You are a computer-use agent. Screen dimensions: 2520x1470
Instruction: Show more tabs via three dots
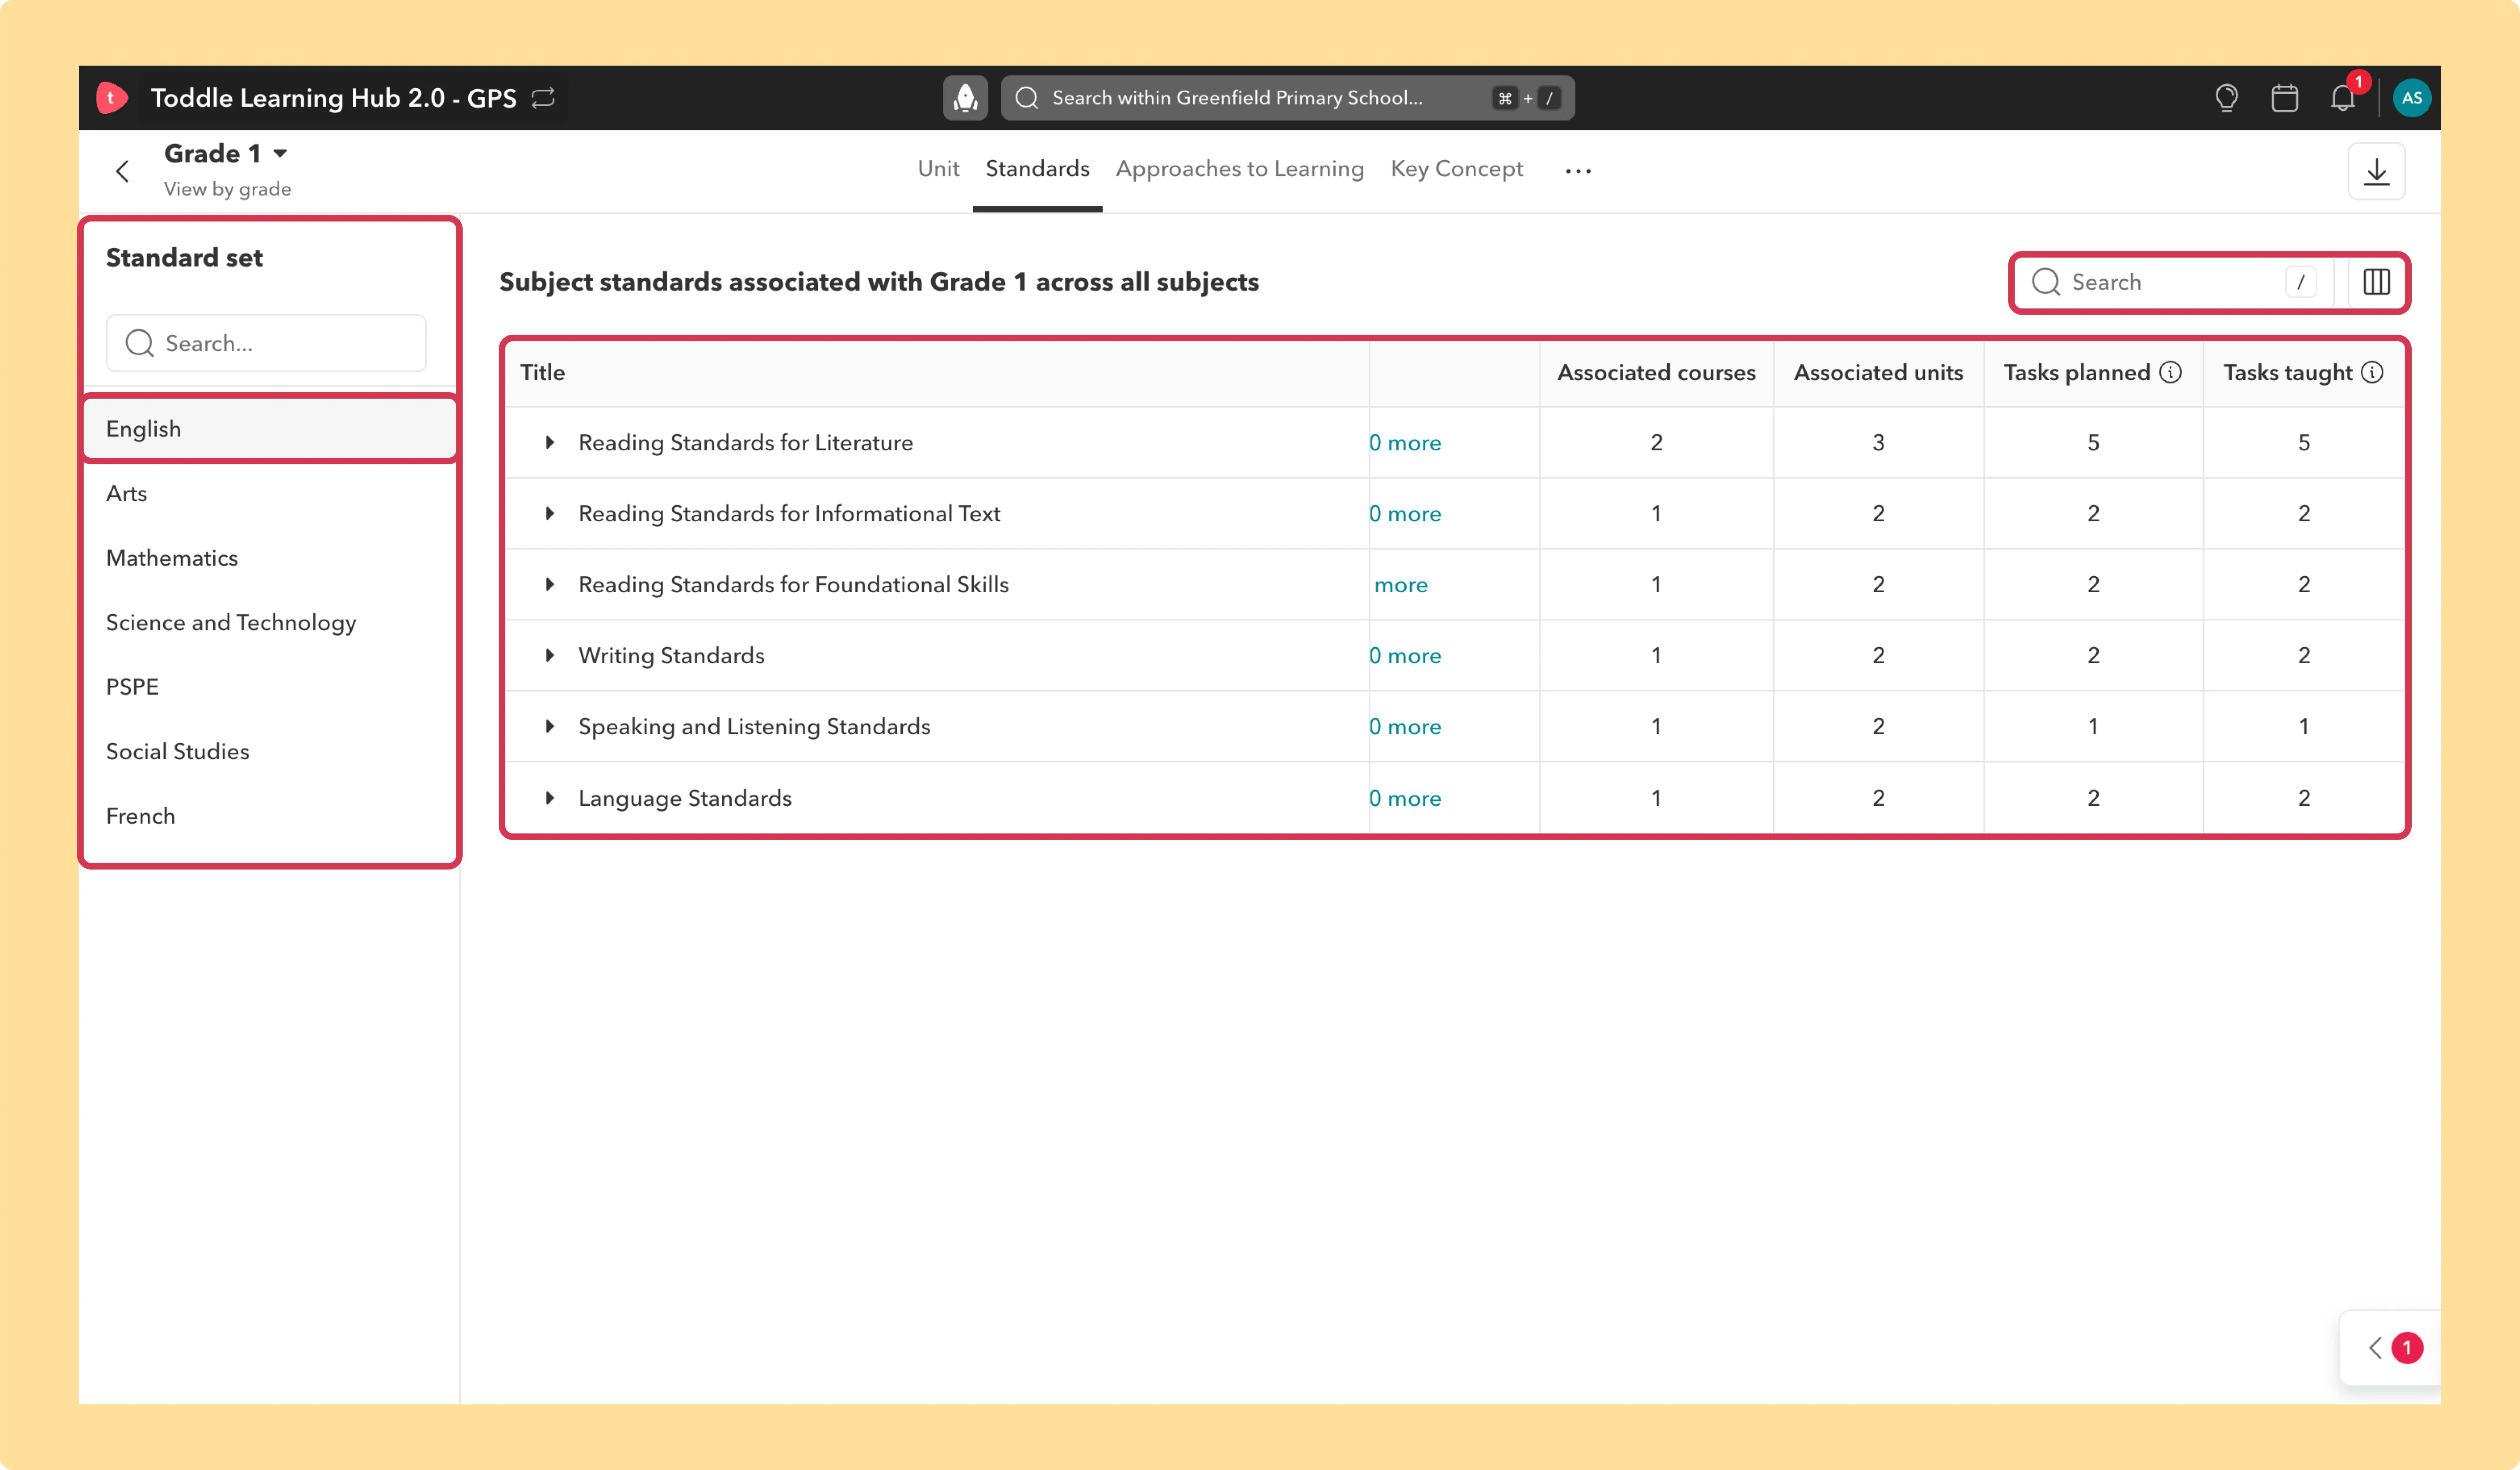[x=1578, y=171]
